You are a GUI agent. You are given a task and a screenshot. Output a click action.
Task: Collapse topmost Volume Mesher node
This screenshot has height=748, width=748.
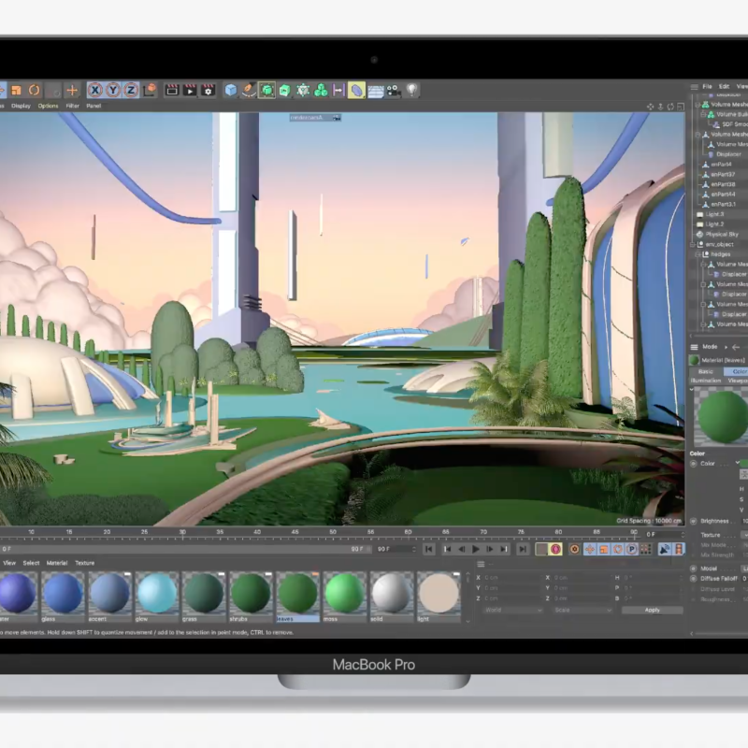(698, 105)
